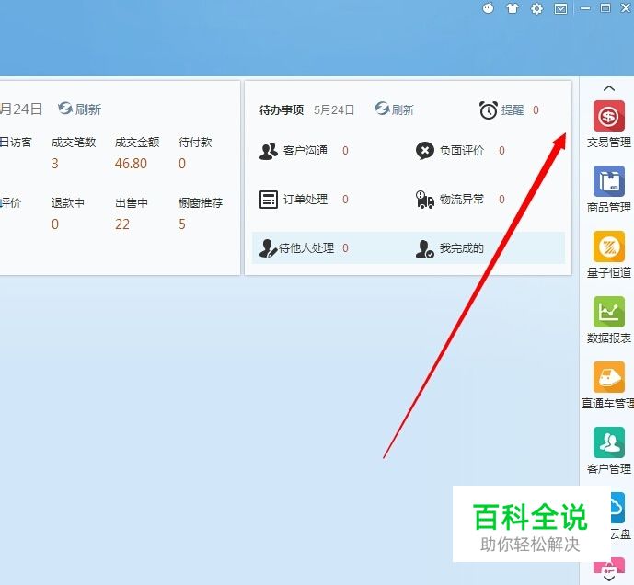Screen dimensions: 634x585
Task: Click the 待办事项 heading text
Action: point(282,110)
